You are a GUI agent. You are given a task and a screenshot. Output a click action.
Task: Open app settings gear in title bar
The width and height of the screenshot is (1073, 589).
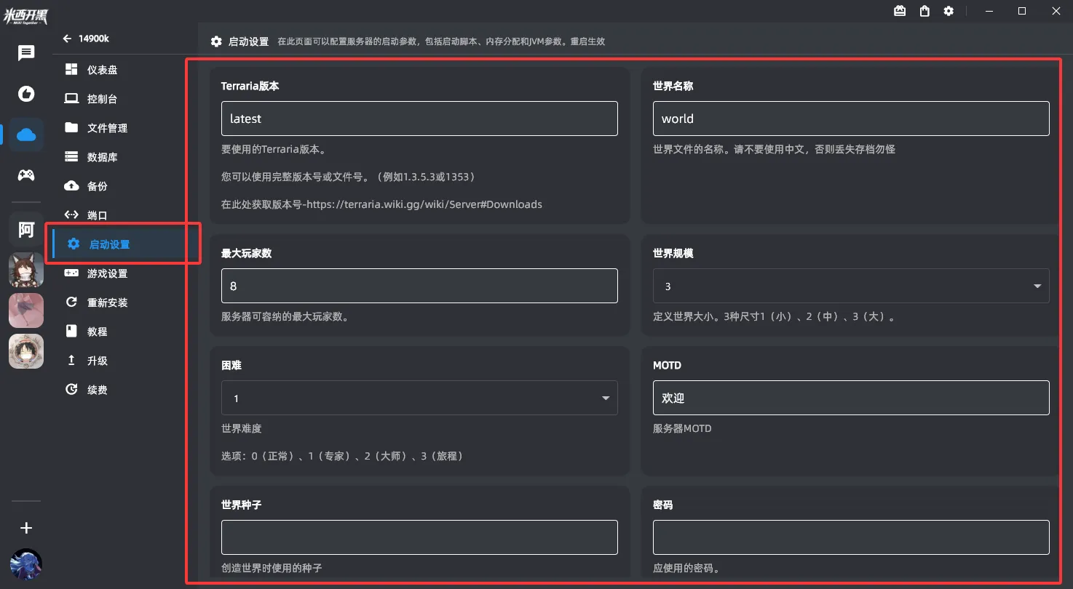click(949, 11)
